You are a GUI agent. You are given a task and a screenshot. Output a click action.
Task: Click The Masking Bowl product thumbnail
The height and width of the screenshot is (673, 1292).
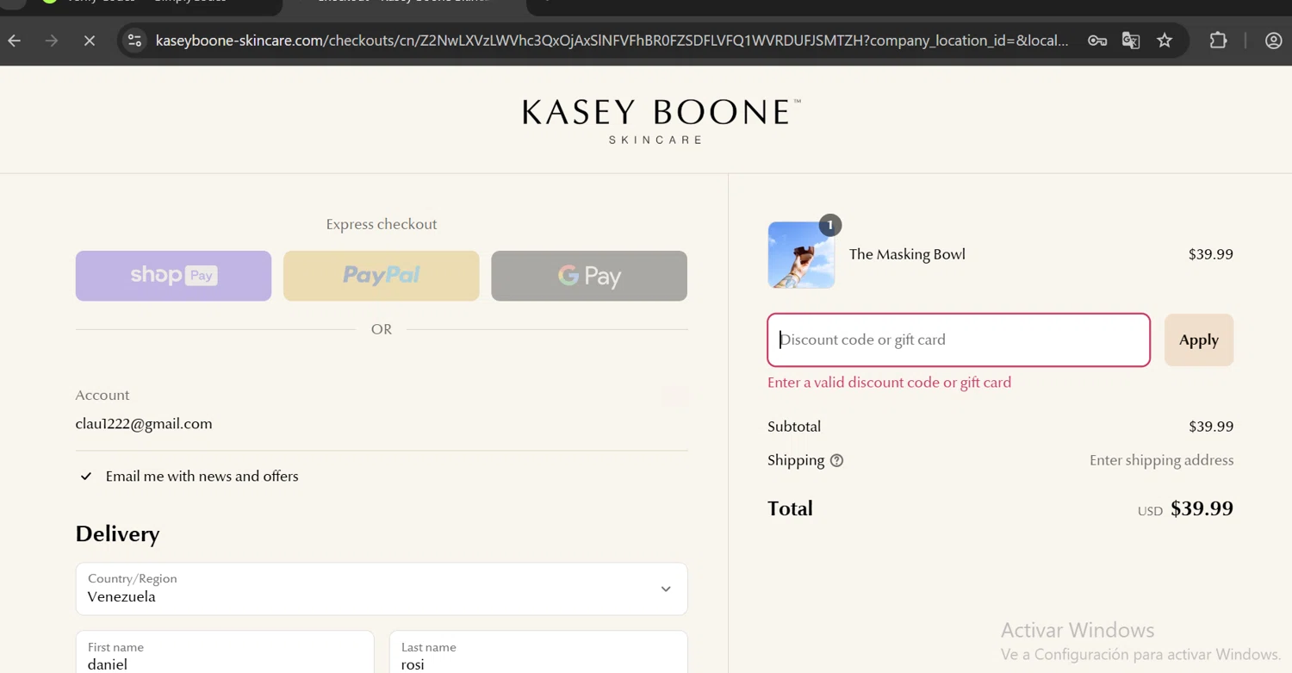click(801, 255)
